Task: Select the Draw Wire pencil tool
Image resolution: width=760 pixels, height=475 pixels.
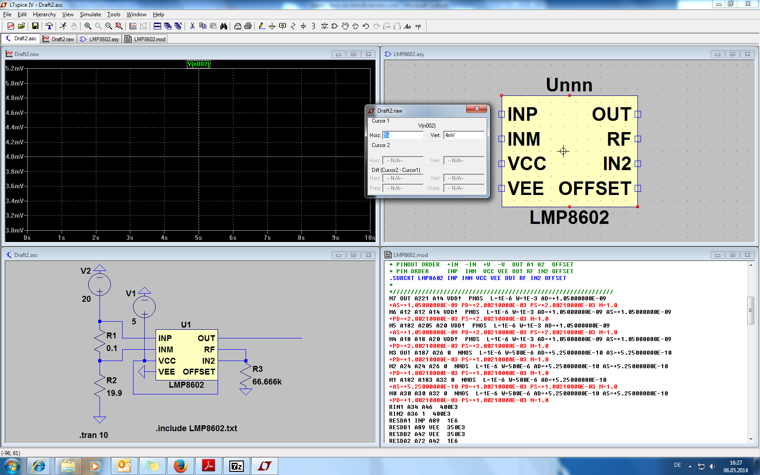Action: pos(261,26)
